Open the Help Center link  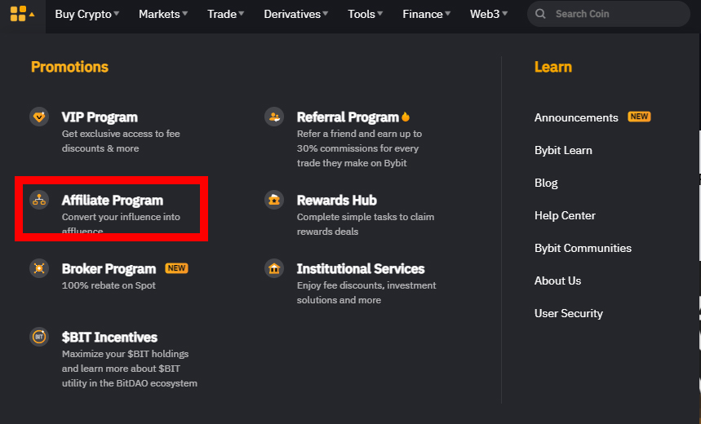[565, 215]
